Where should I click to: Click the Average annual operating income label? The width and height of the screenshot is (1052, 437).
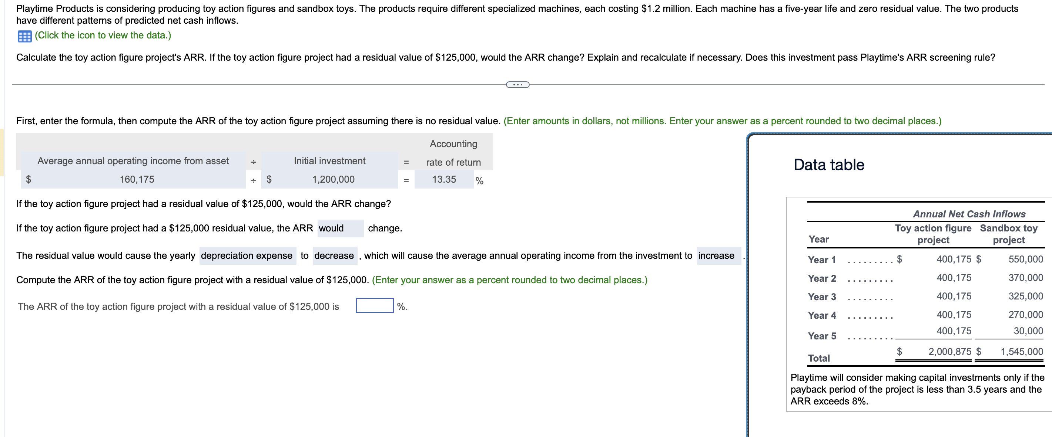133,161
